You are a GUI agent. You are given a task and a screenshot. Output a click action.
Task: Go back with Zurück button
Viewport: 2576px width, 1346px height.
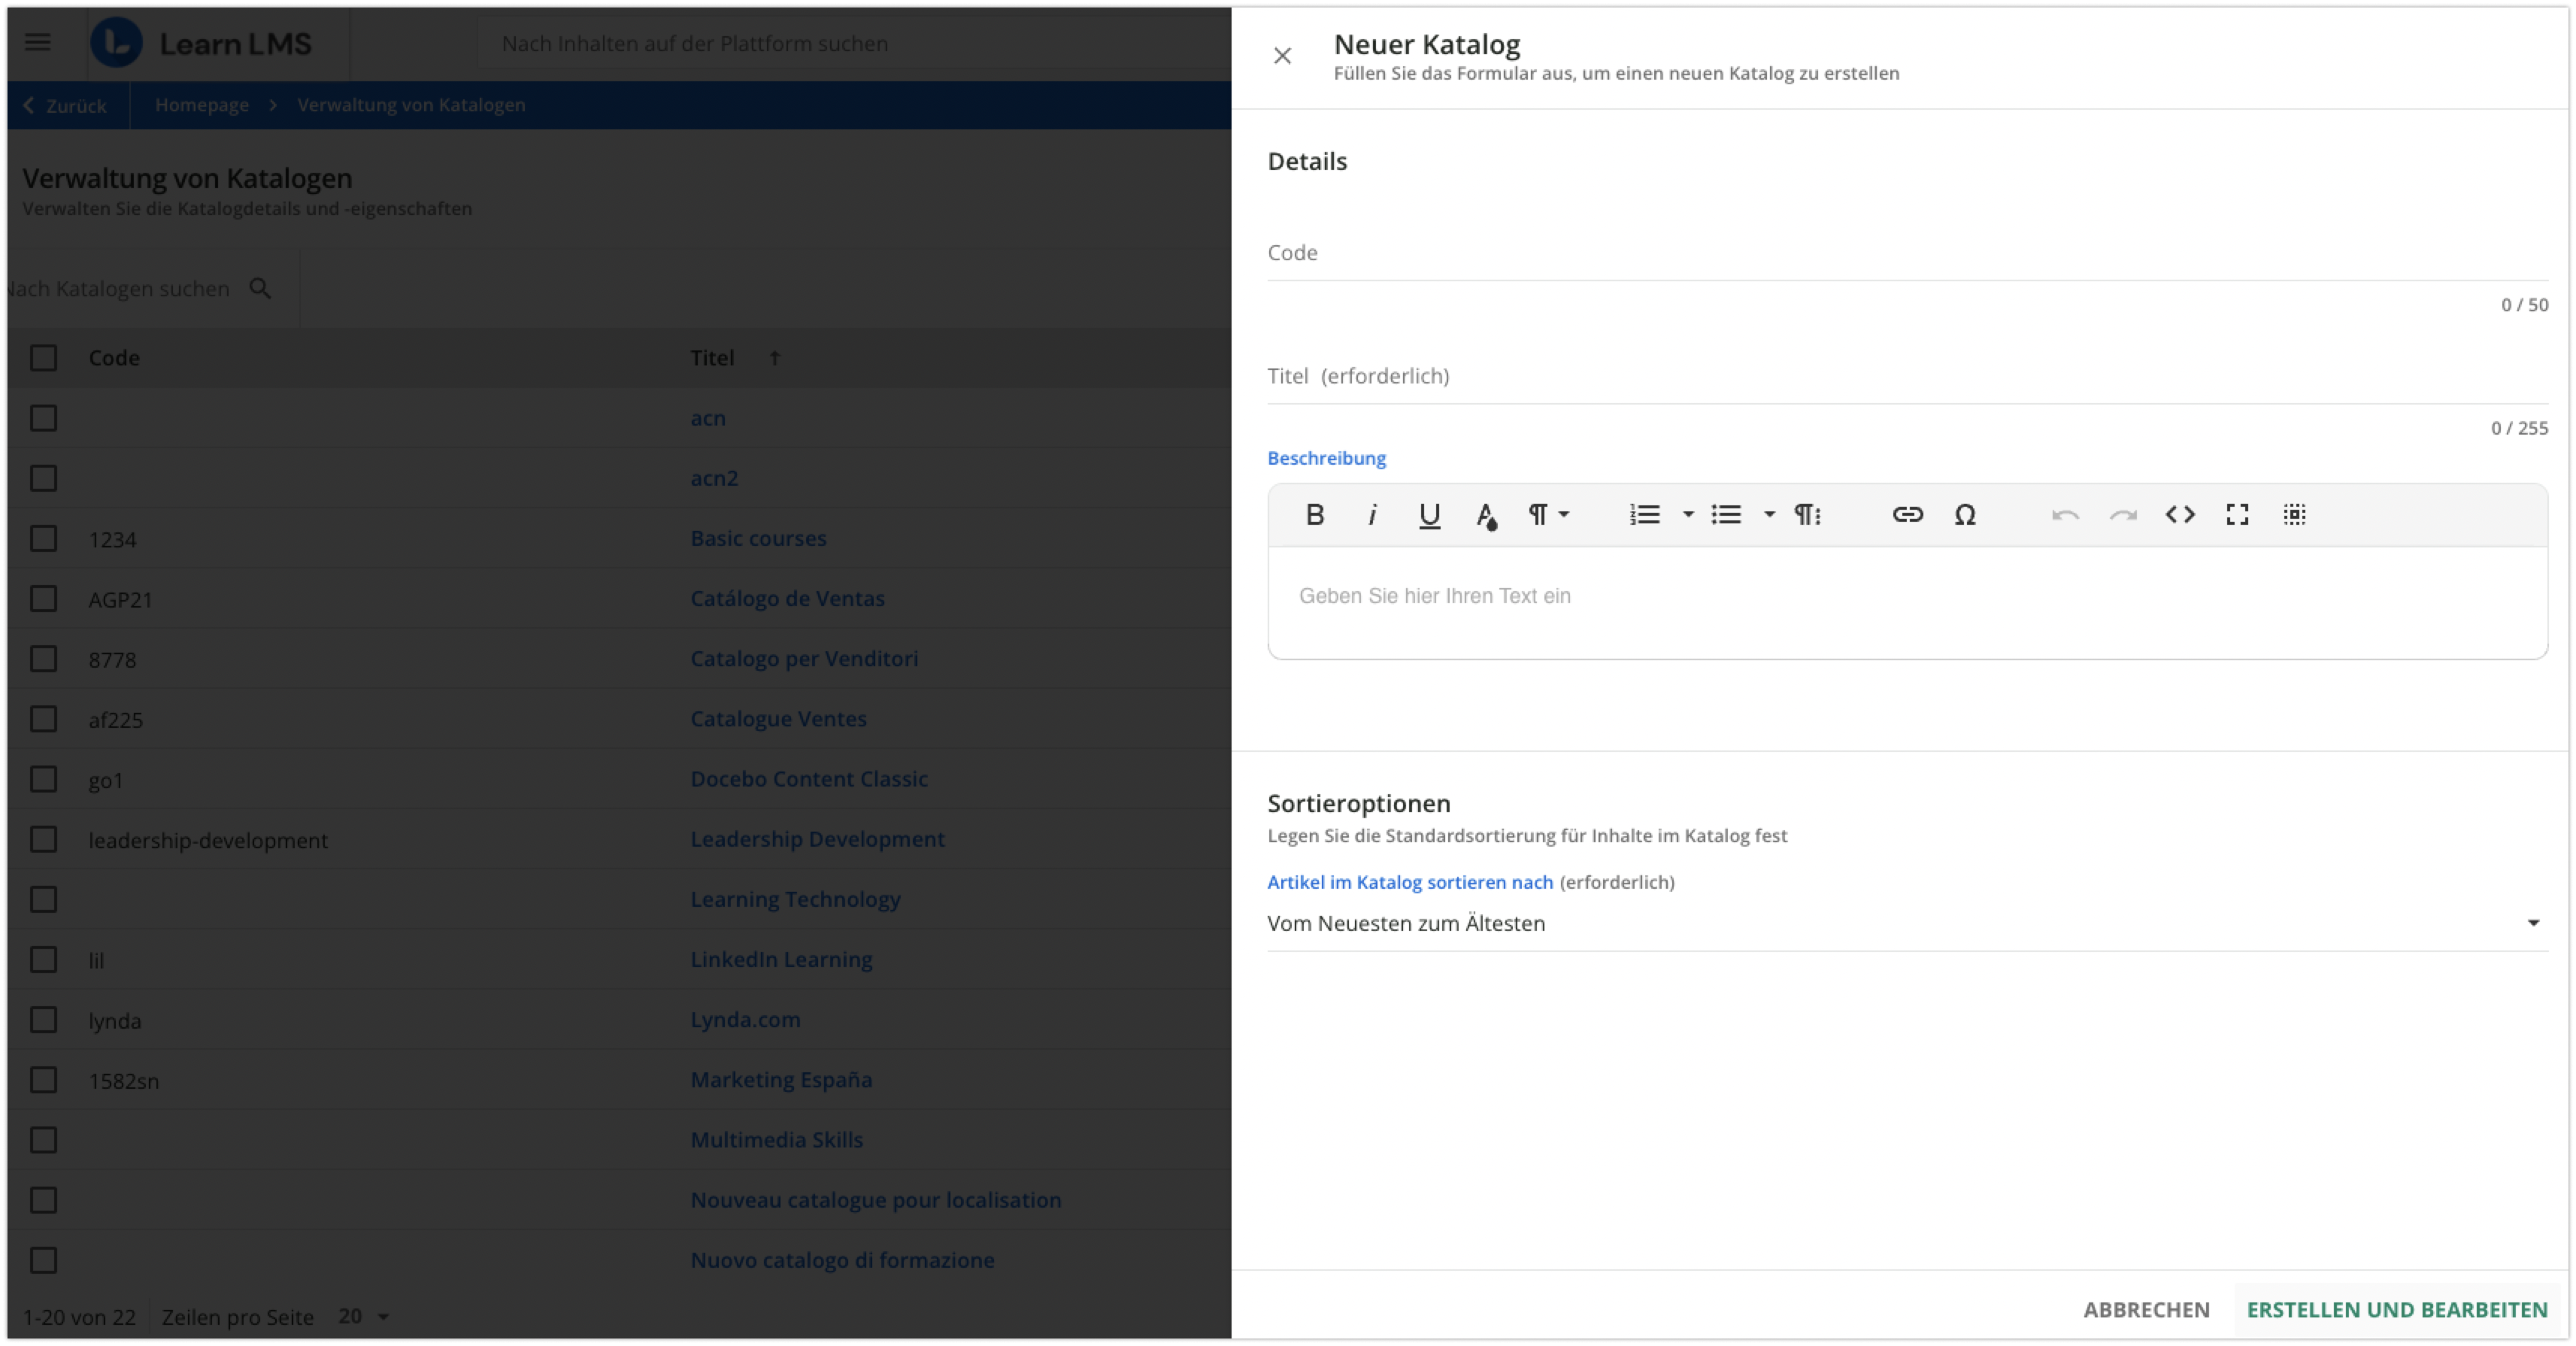(65, 105)
